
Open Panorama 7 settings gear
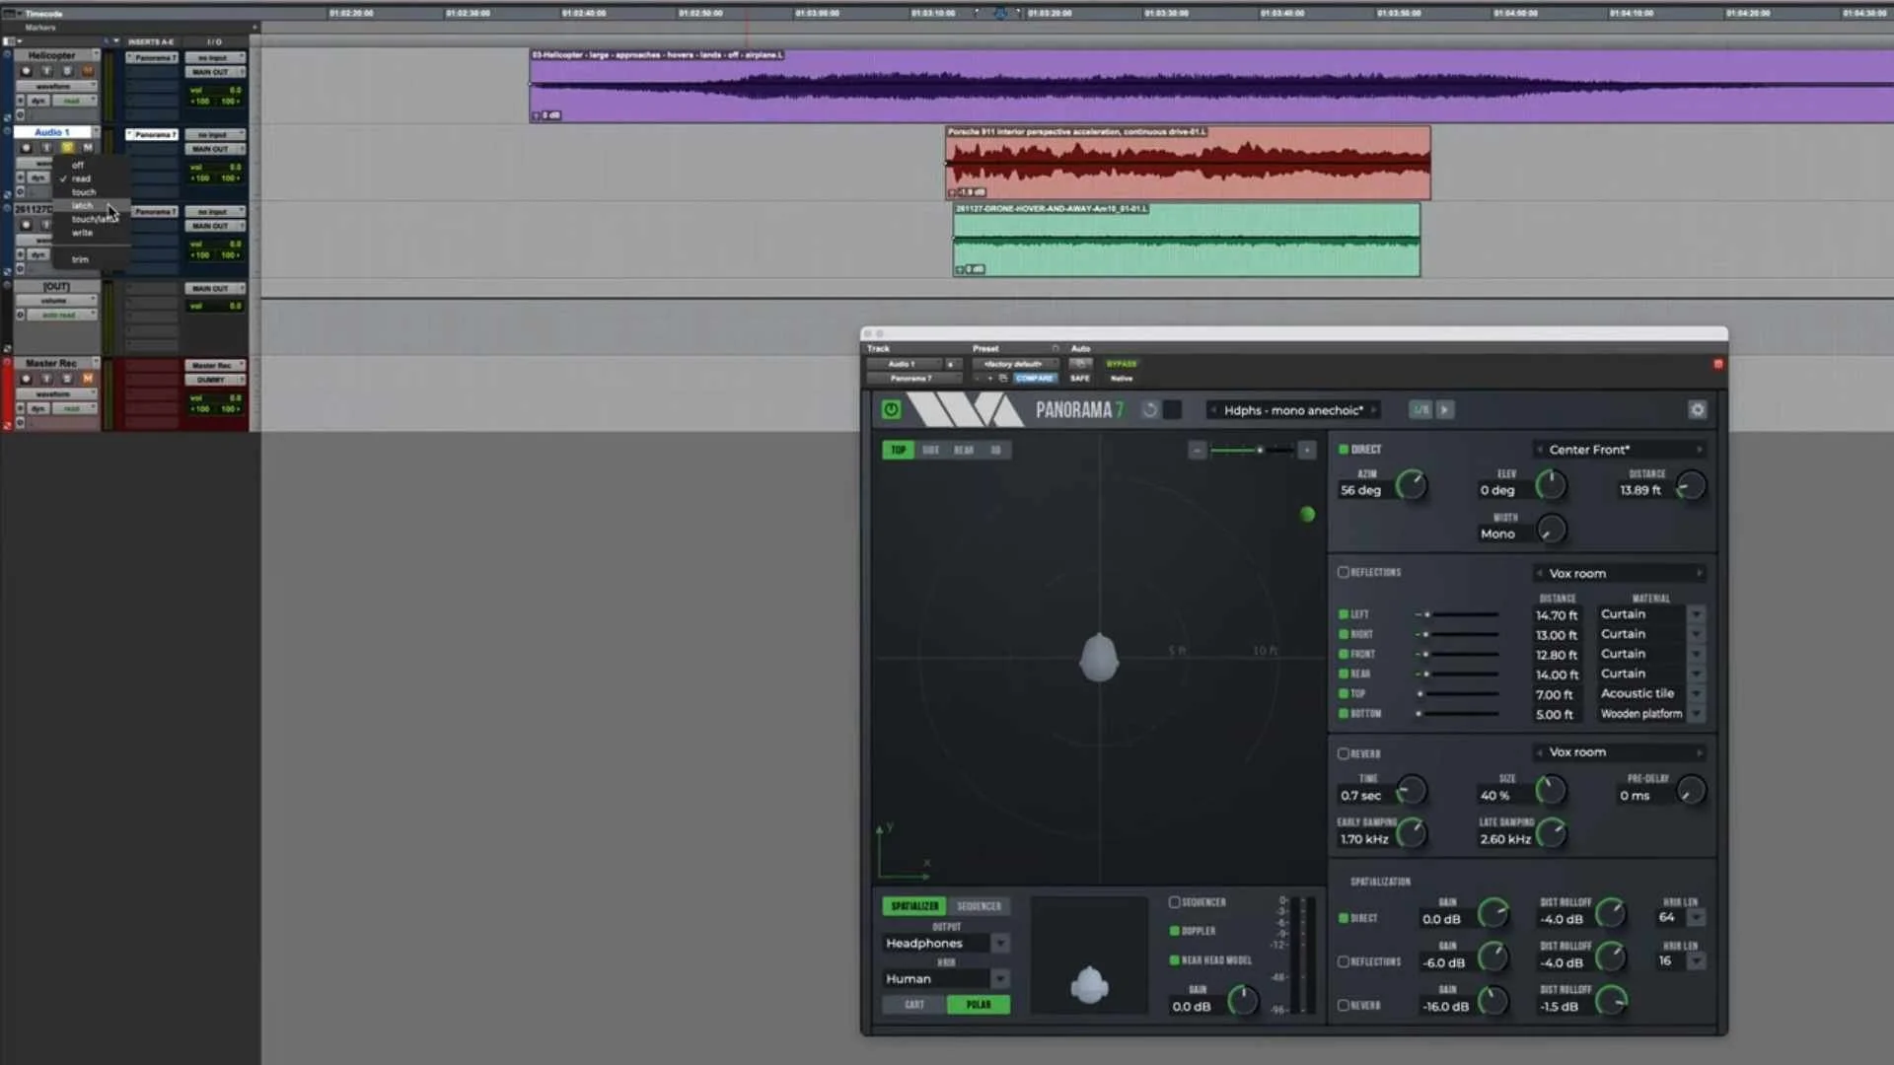point(1697,409)
